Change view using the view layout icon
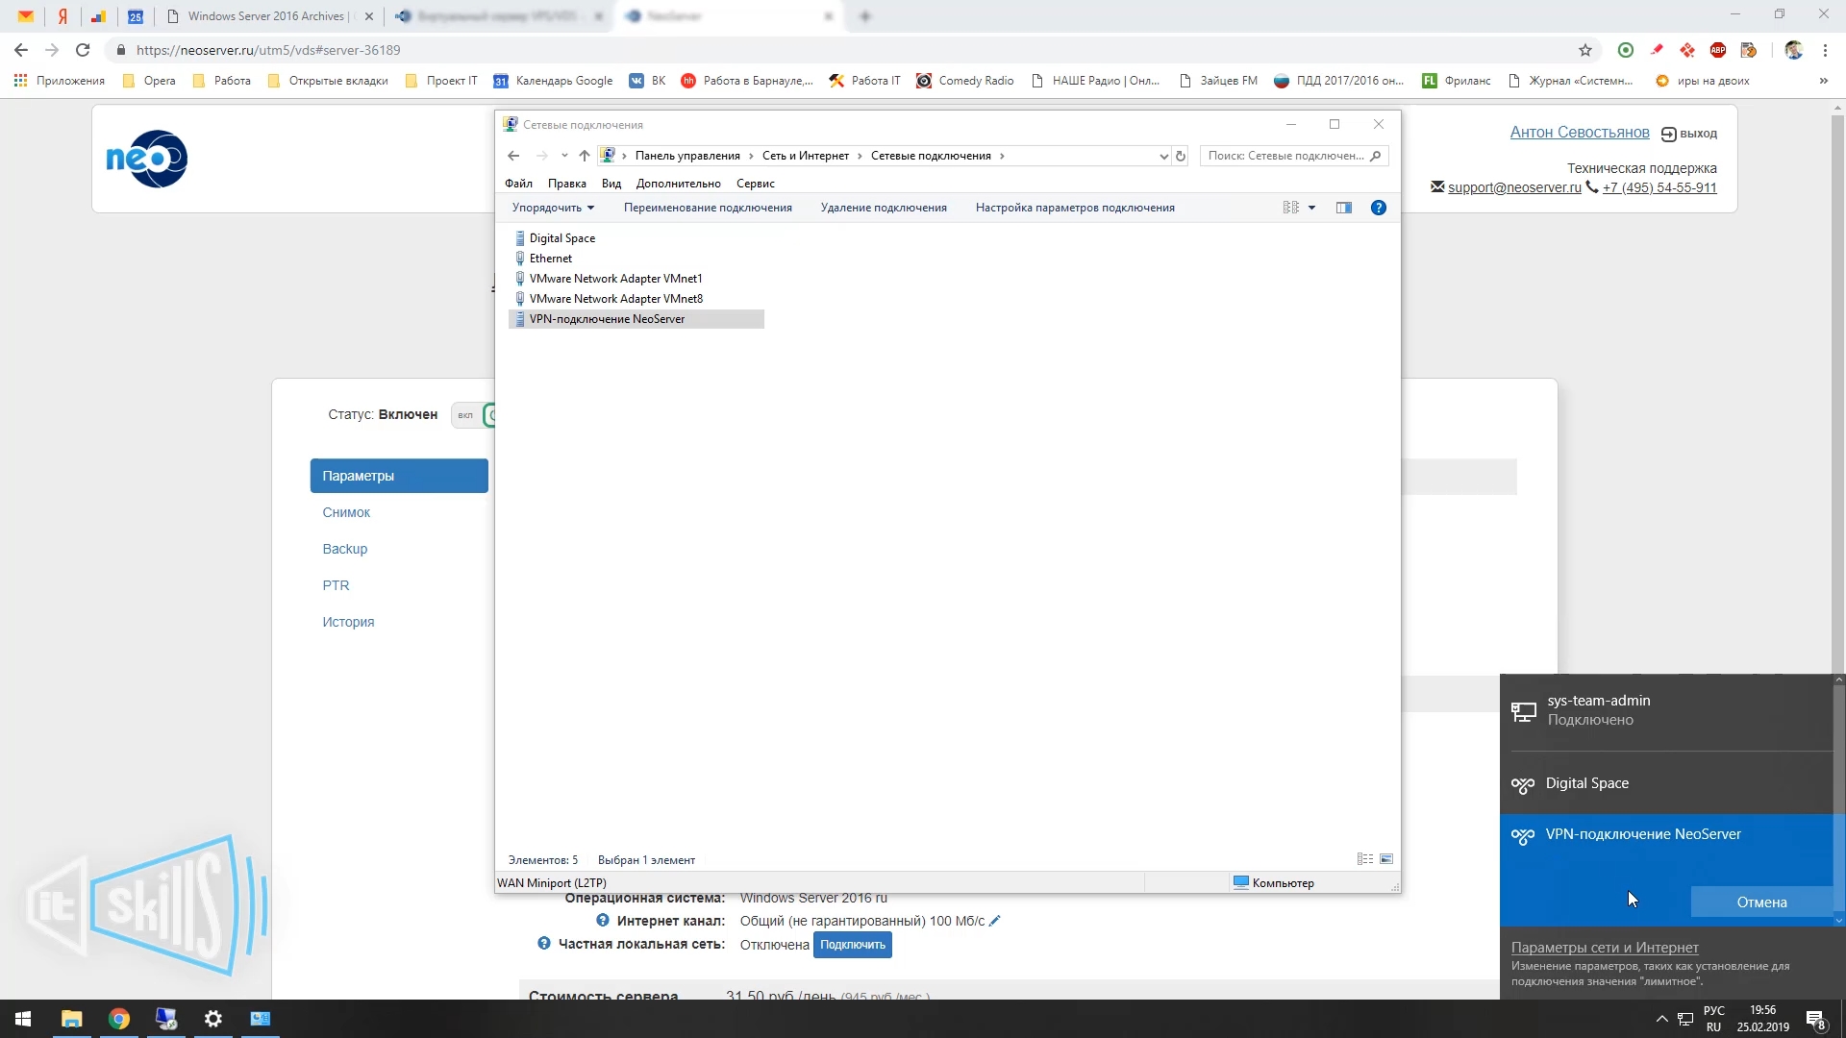The image size is (1846, 1038). [x=1291, y=208]
